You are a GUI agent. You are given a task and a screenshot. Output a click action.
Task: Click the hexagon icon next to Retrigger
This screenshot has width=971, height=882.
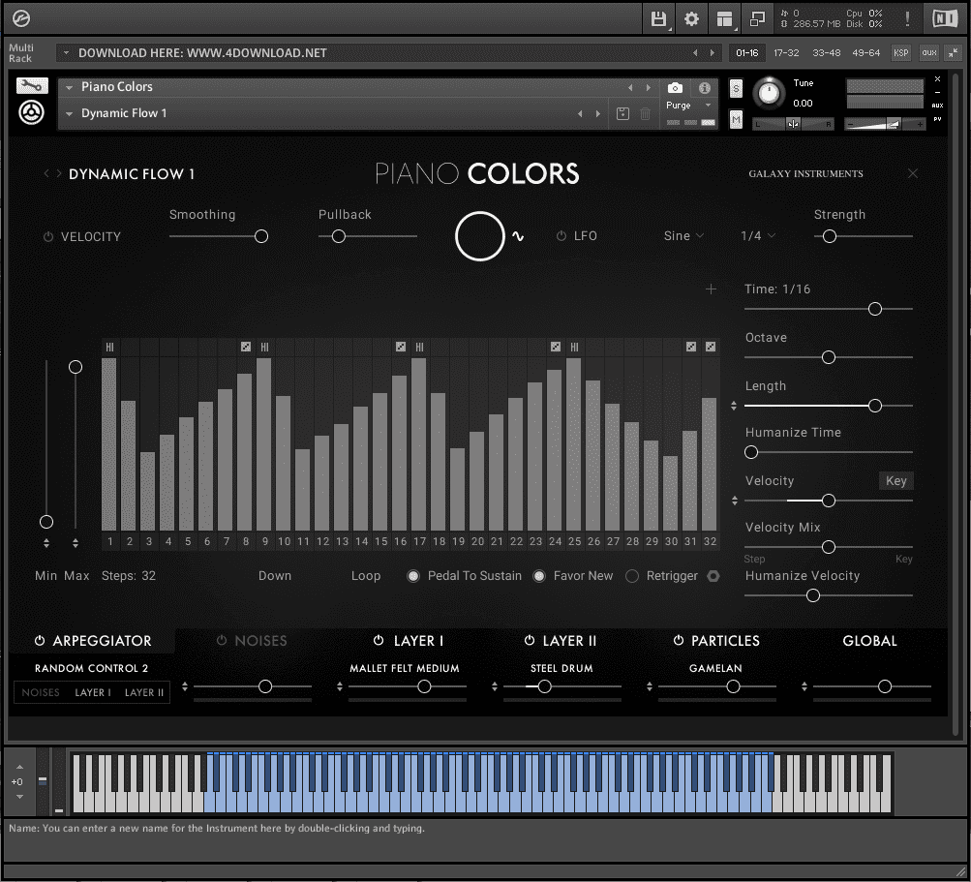[x=713, y=576]
